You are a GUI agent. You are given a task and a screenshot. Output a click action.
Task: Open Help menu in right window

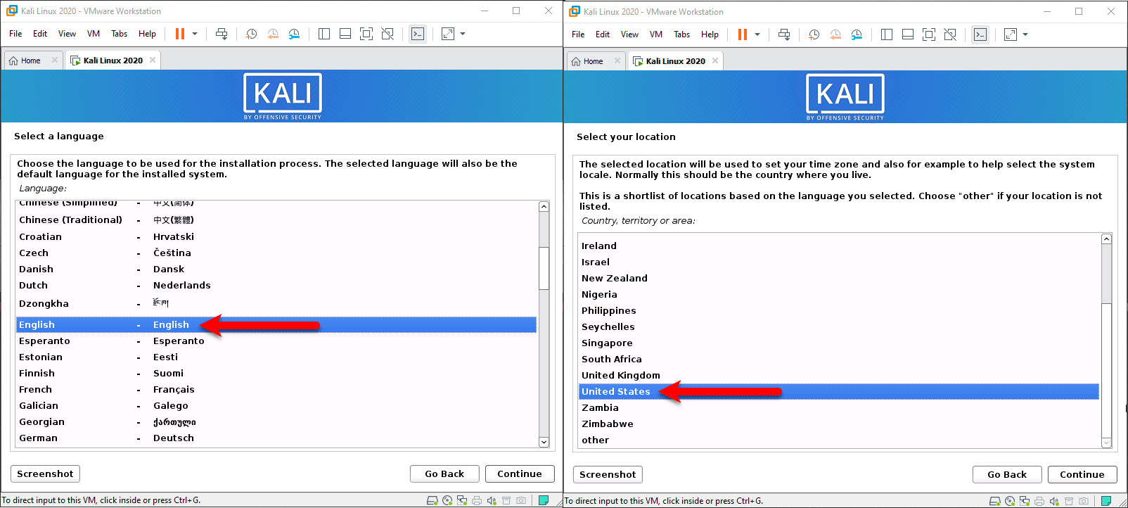[710, 34]
